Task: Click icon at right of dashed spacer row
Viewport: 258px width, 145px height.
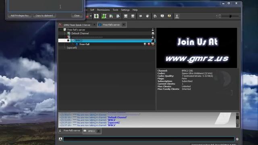Action: (153, 37)
